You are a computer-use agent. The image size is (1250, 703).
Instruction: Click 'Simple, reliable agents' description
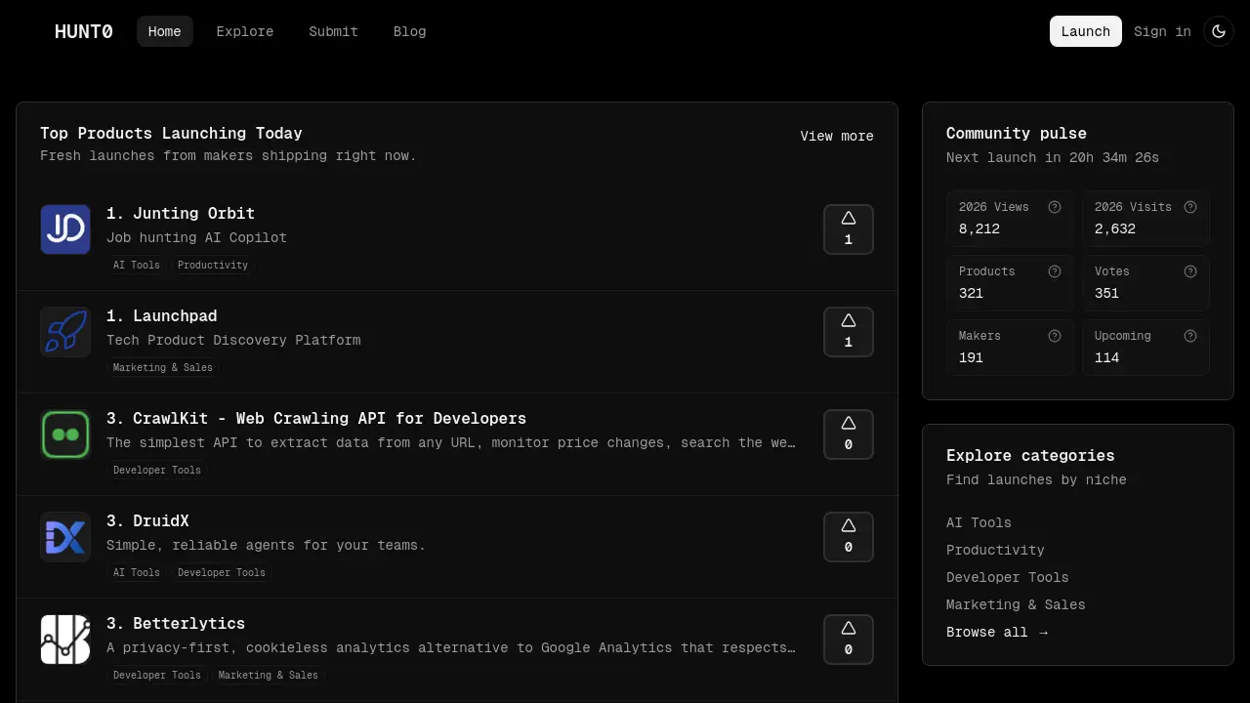pyautogui.click(x=266, y=545)
